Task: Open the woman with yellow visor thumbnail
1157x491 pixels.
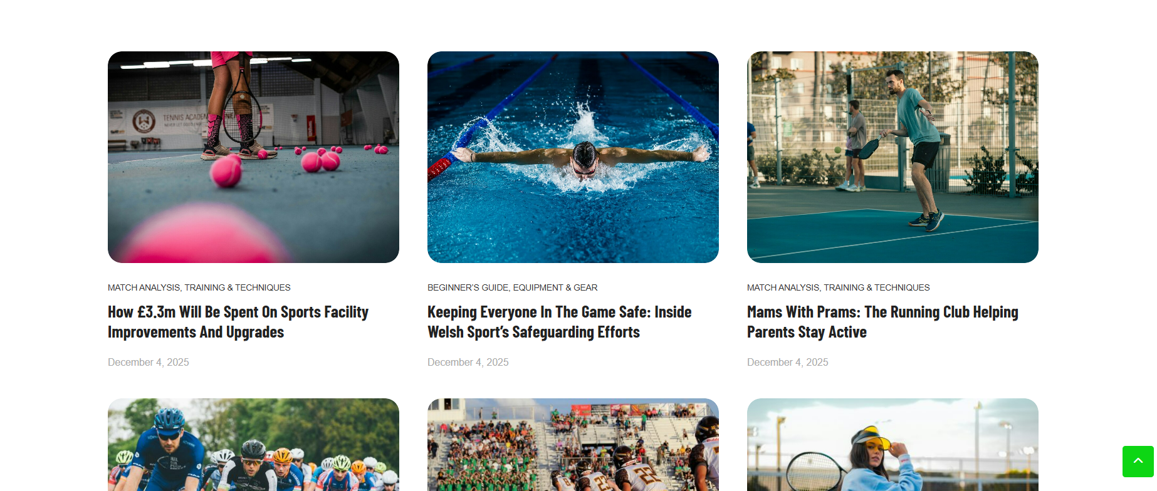Action: coord(893,445)
